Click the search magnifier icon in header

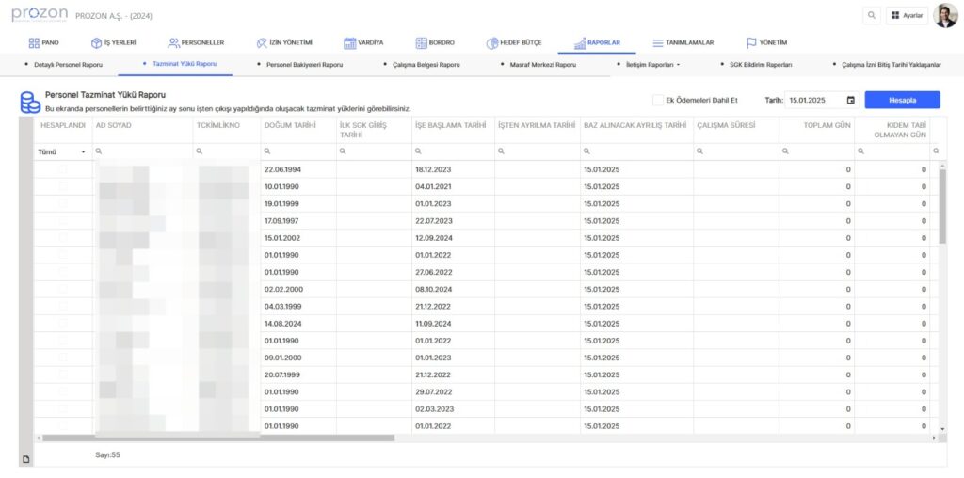pyautogui.click(x=871, y=16)
